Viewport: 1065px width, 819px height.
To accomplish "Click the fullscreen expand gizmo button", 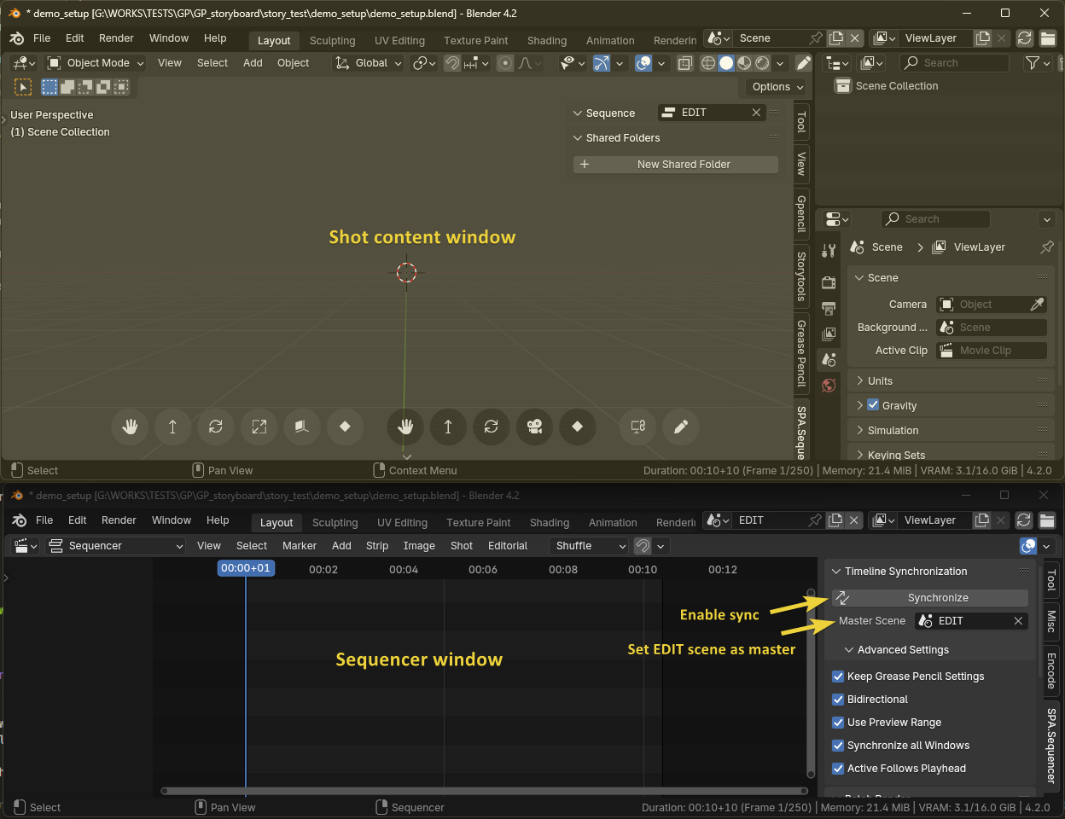I will click(259, 427).
